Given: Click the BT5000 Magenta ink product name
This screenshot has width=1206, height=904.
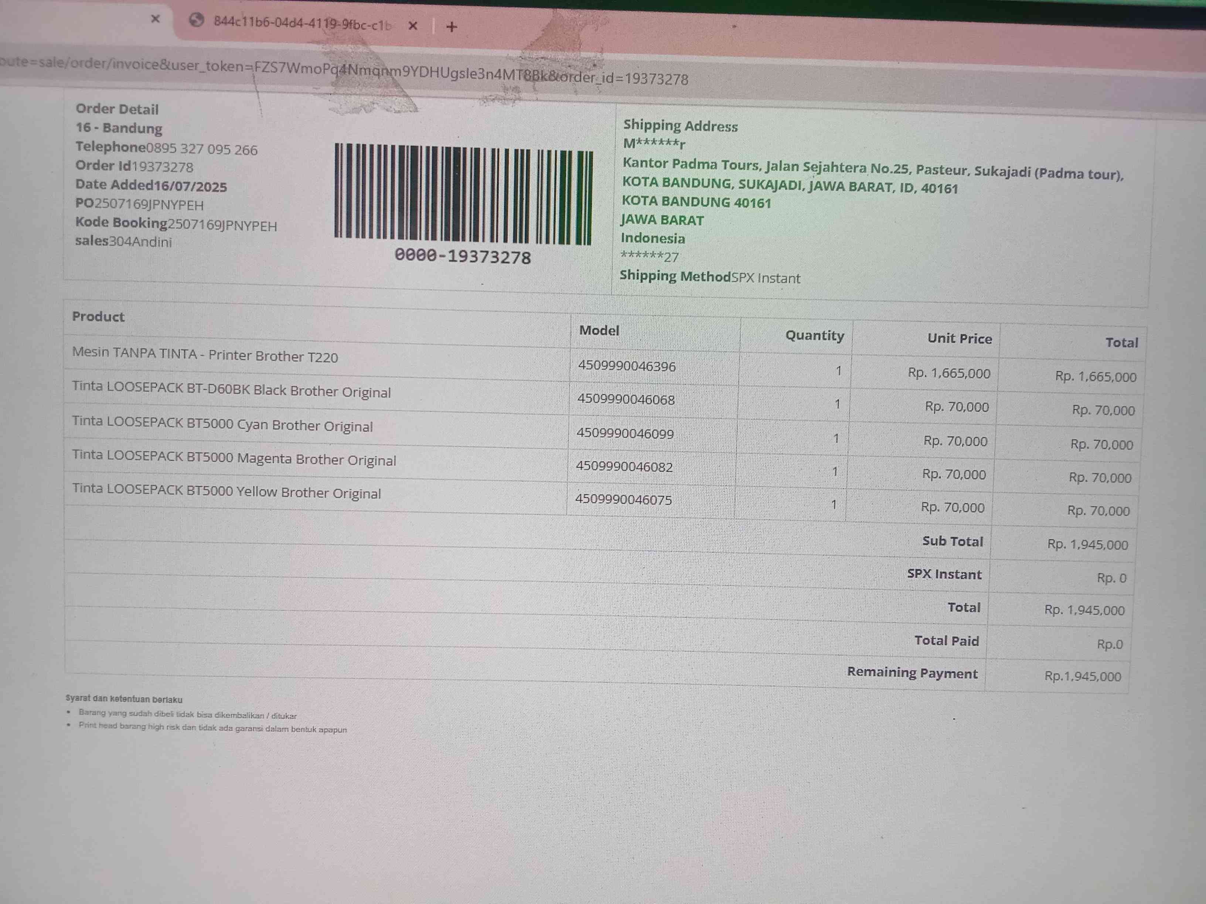Looking at the screenshot, I should click(234, 458).
